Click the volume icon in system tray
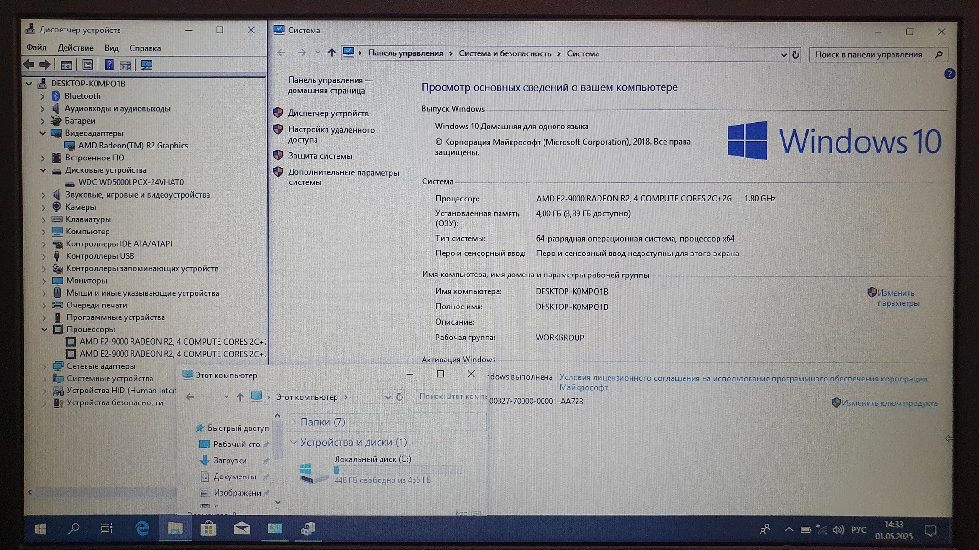 click(x=838, y=530)
